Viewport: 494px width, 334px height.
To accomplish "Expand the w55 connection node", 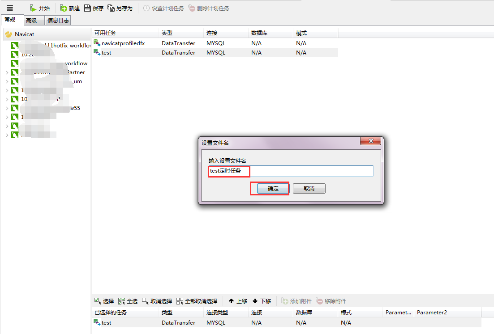I will pyautogui.click(x=7, y=108).
